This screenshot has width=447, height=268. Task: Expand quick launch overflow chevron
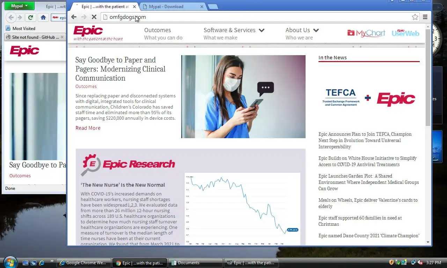(x=52, y=261)
